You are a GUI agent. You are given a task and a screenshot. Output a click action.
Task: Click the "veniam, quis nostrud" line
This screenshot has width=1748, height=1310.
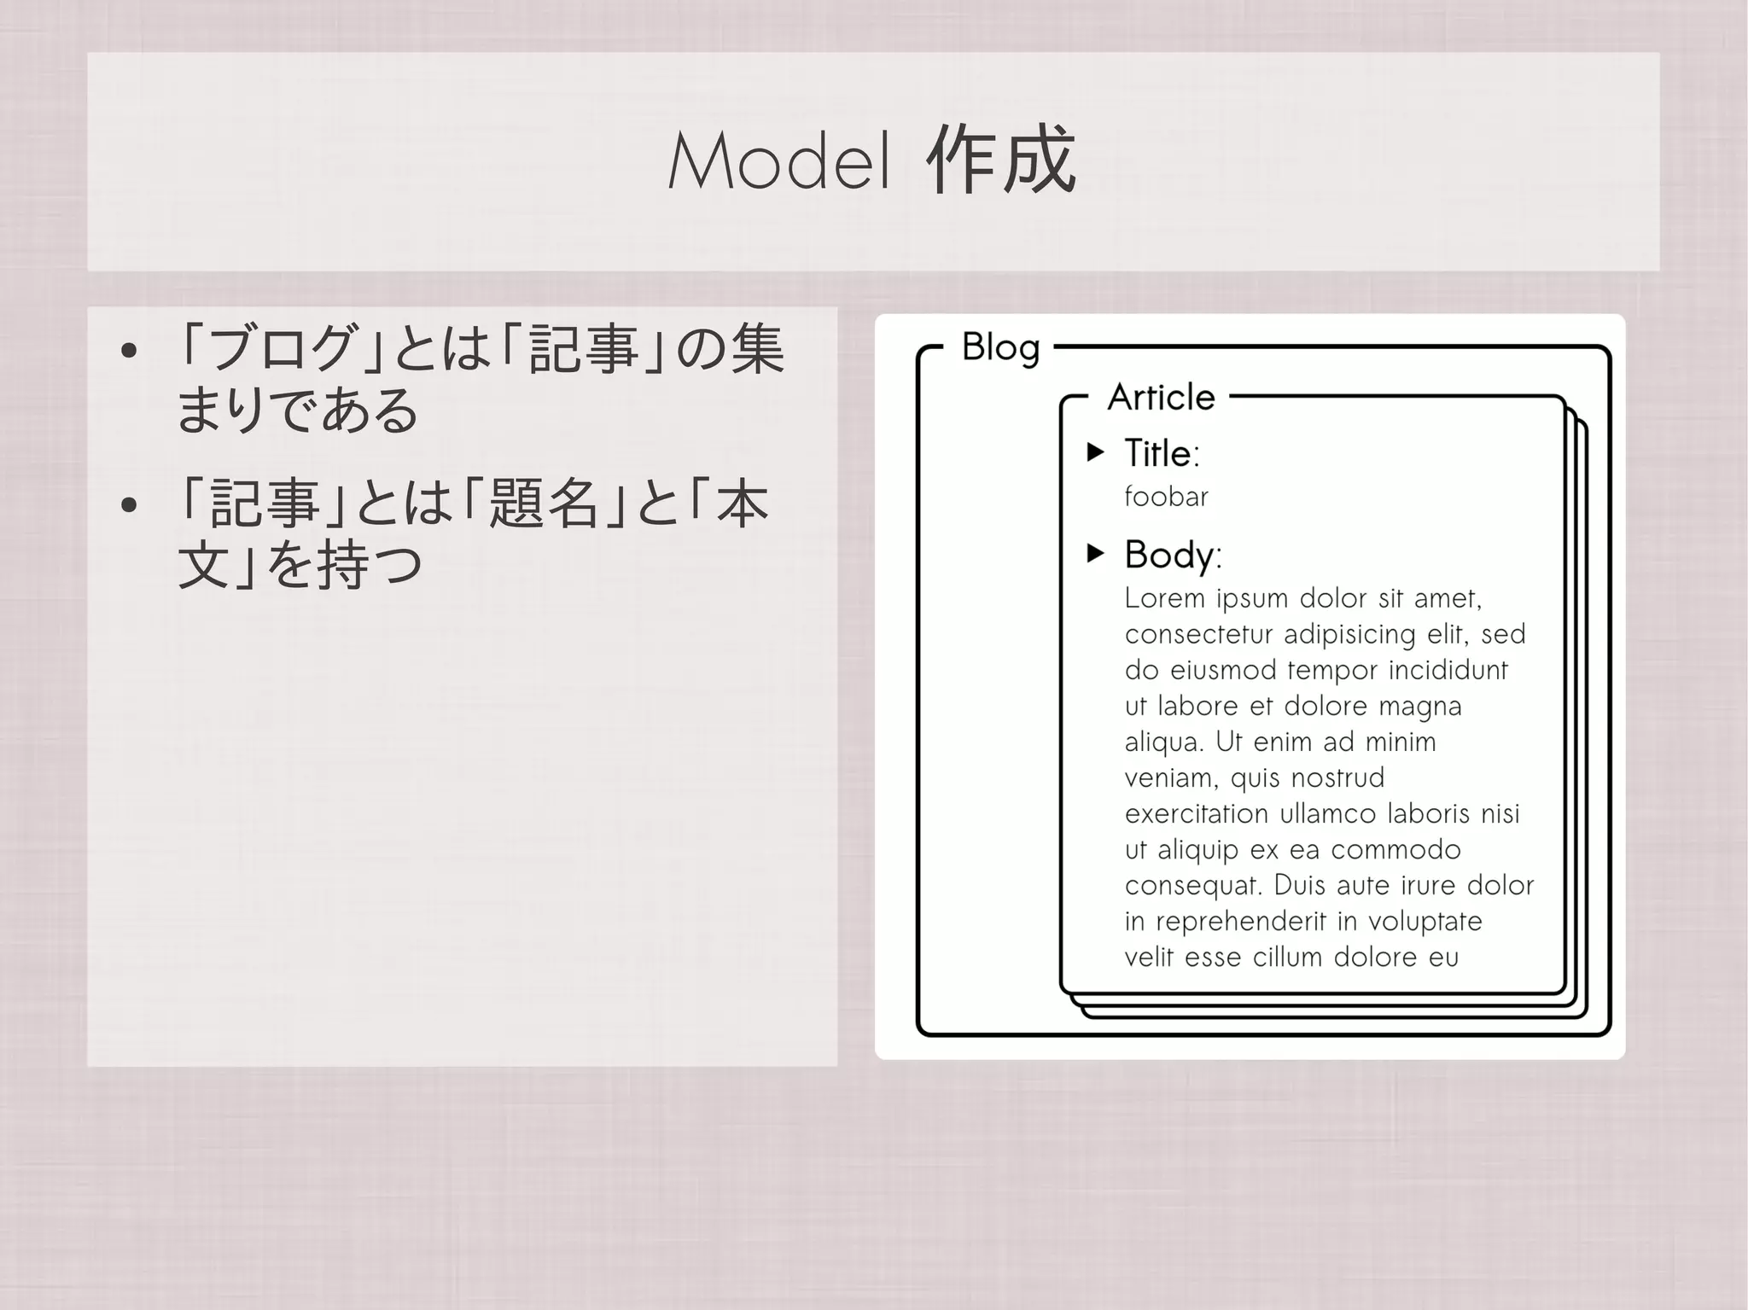point(1255,778)
